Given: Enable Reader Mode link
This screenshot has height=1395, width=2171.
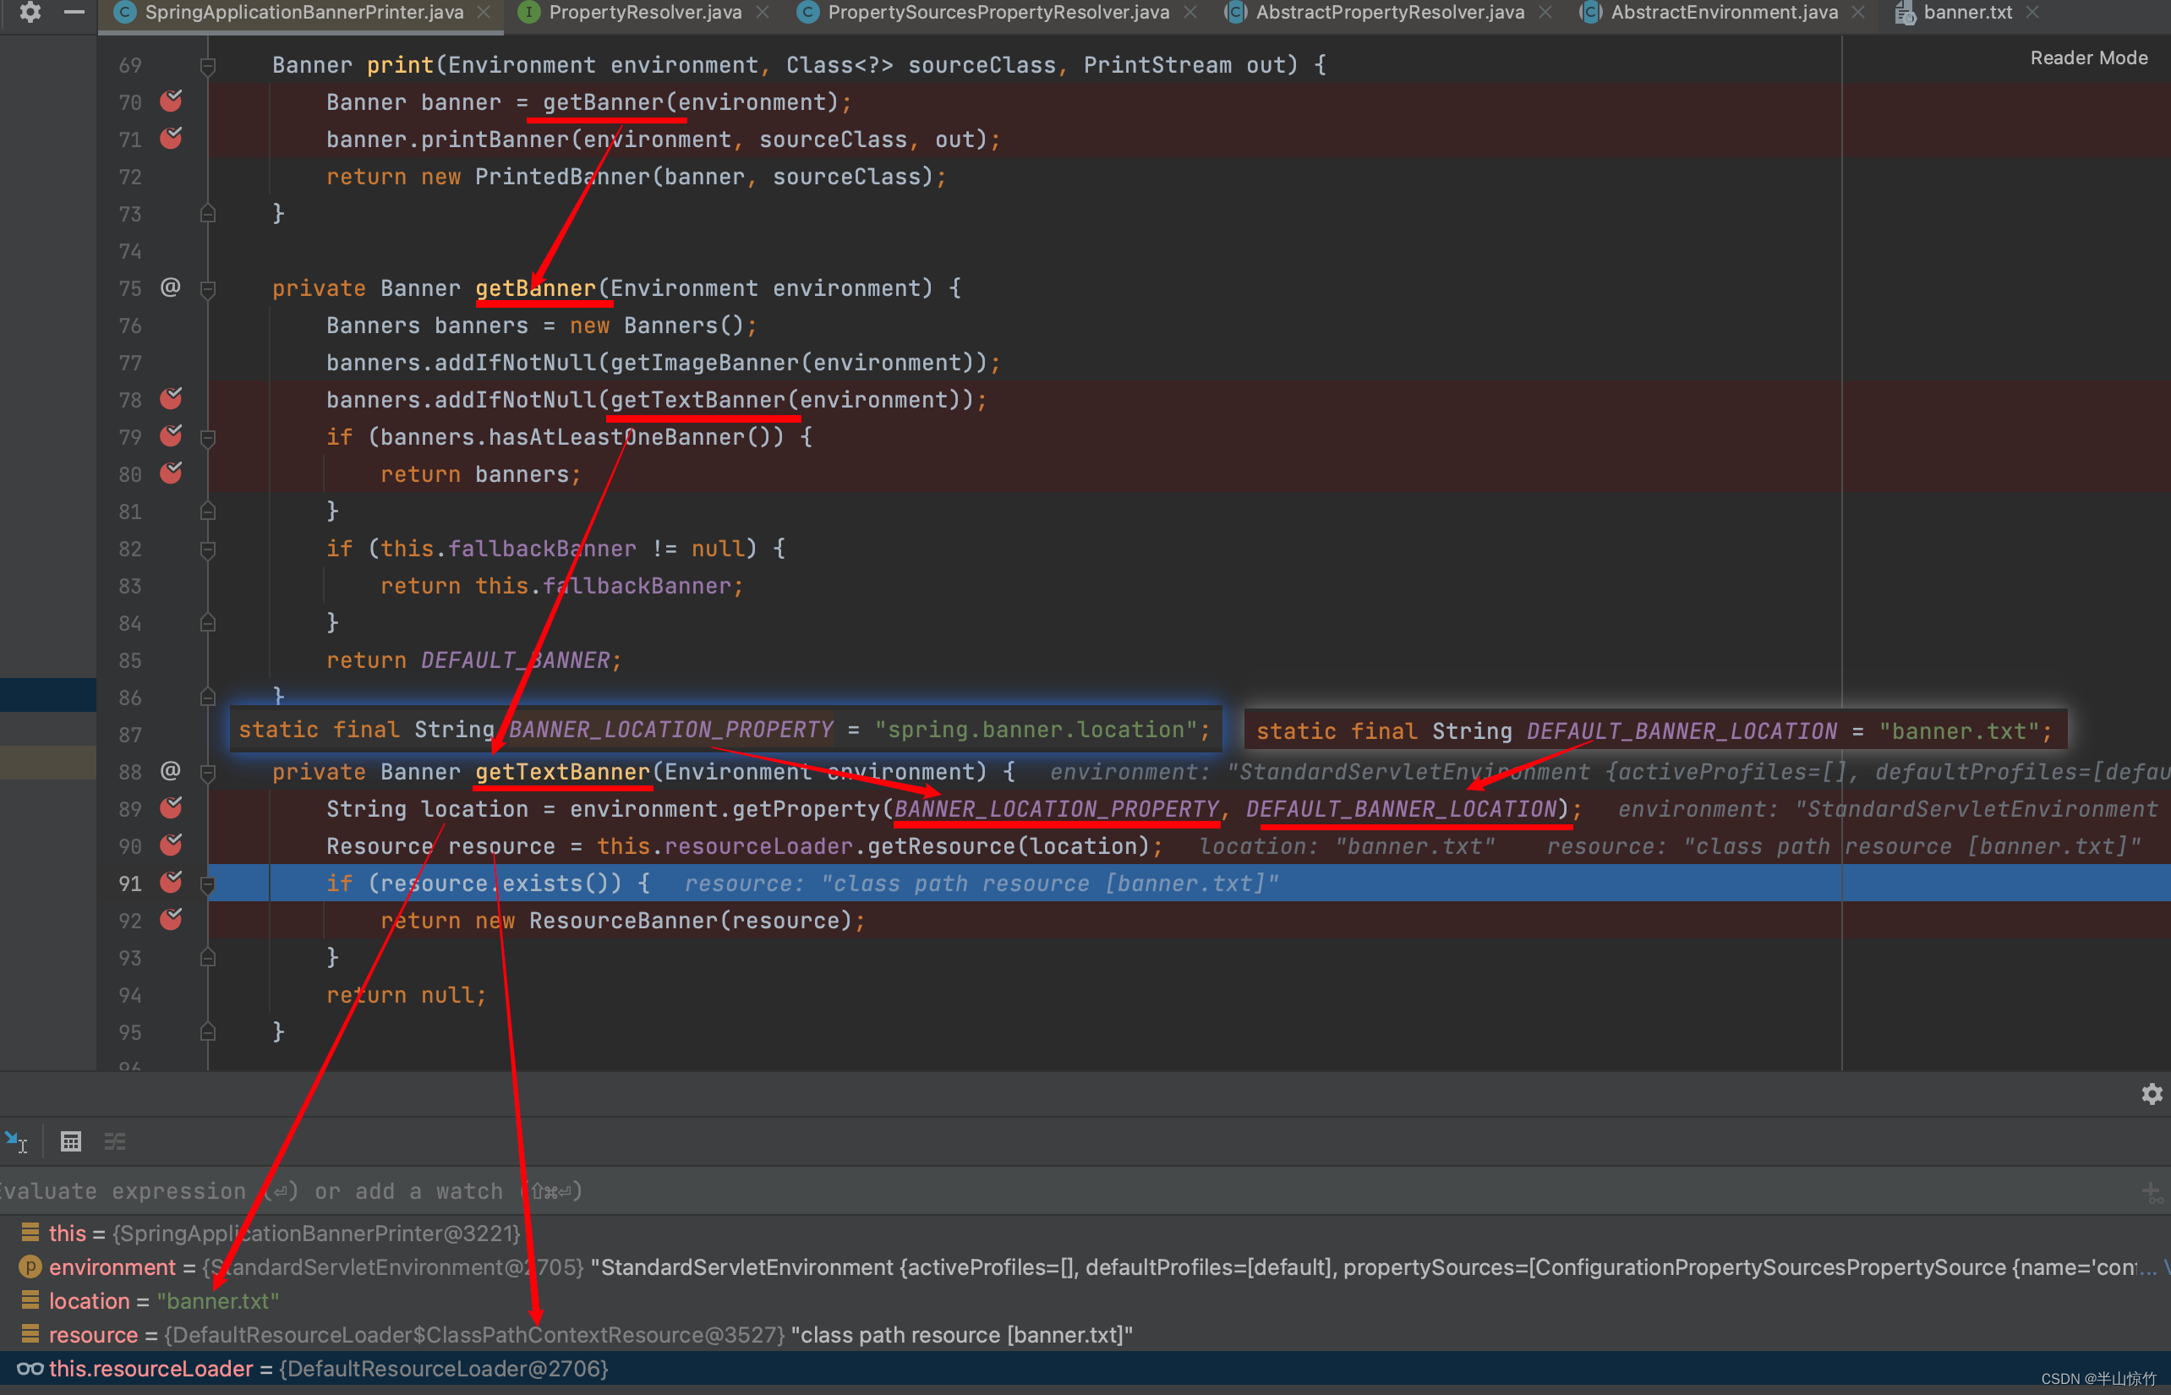Looking at the screenshot, I should [x=2089, y=58].
